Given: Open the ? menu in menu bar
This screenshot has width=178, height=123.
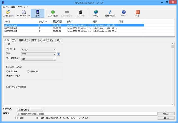Looking at the screenshot, I should [28, 7].
